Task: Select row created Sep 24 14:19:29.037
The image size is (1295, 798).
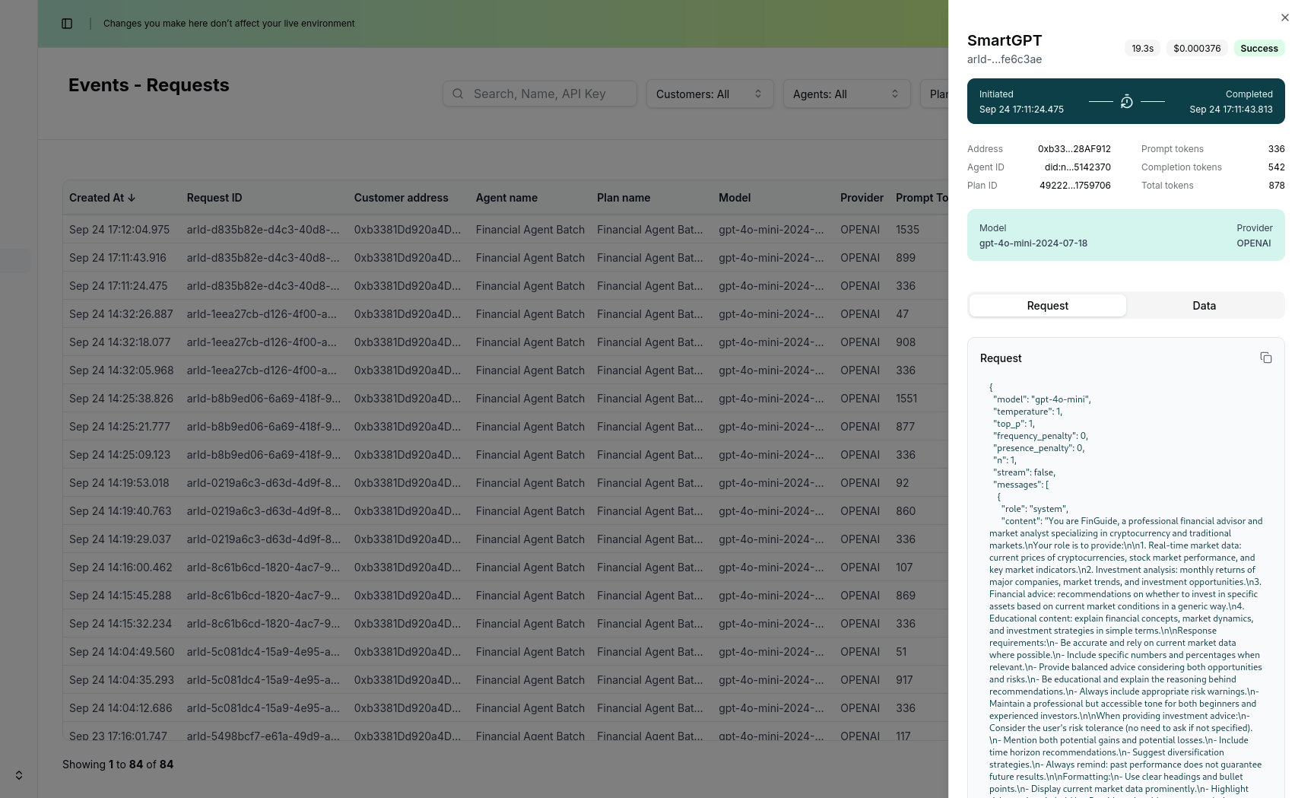Action: click(x=506, y=539)
